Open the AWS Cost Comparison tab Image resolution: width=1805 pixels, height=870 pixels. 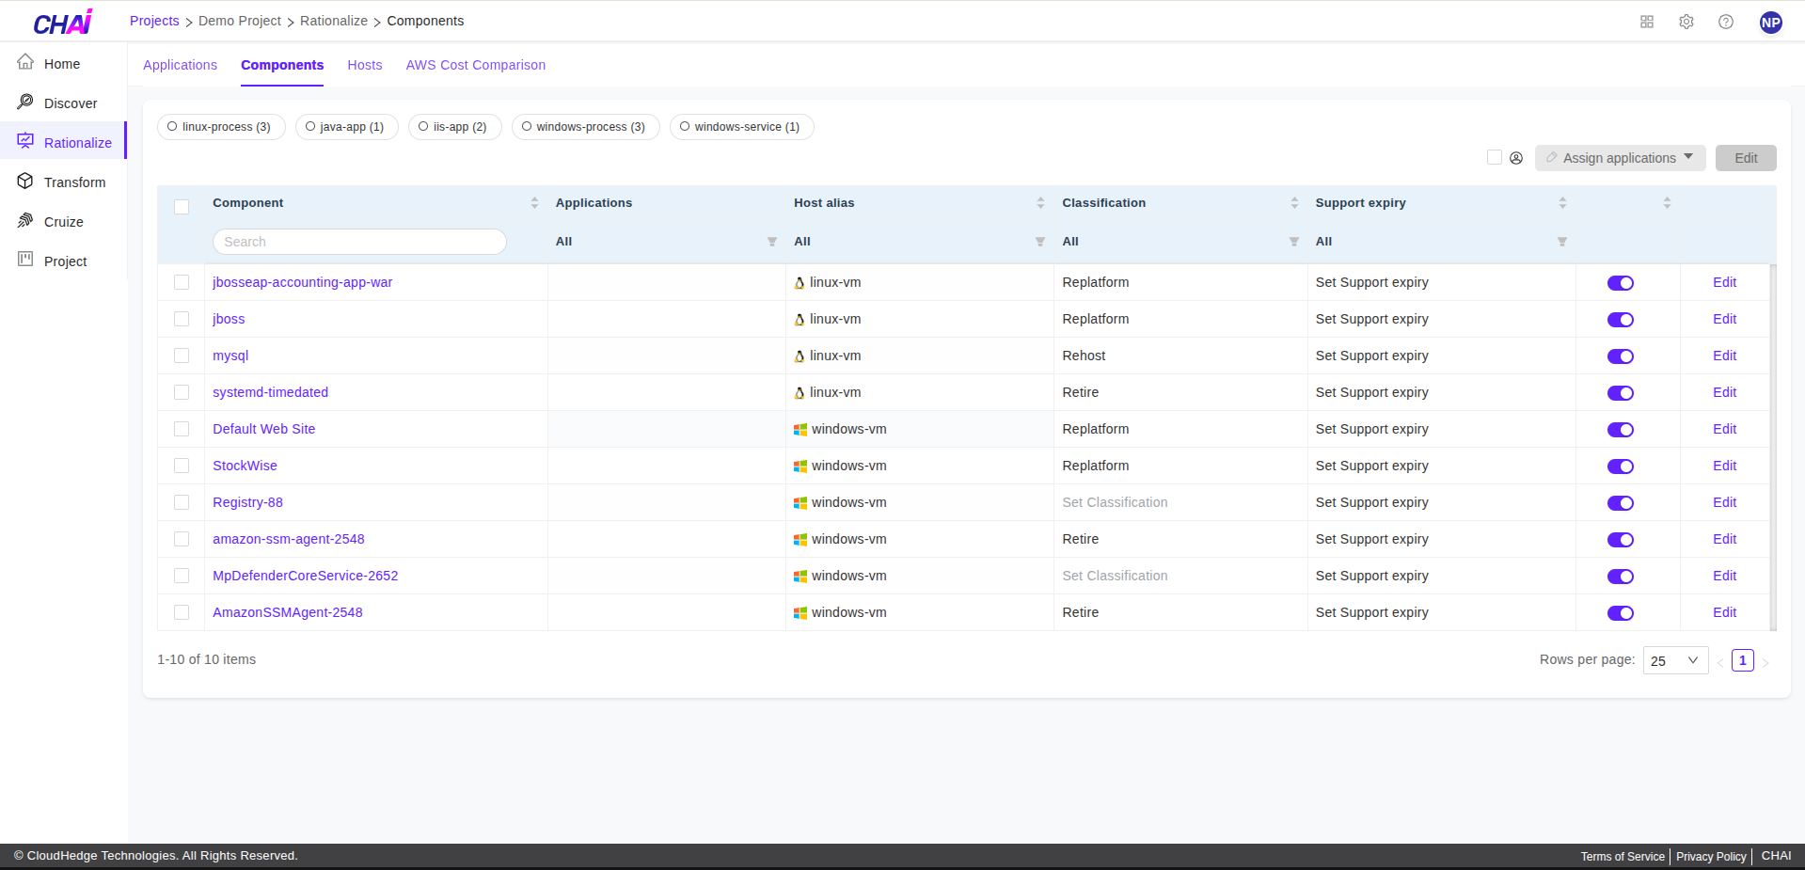coord(475,65)
